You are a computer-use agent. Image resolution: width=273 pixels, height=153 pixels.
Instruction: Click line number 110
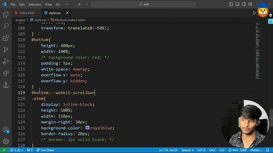click(x=21, y=40)
